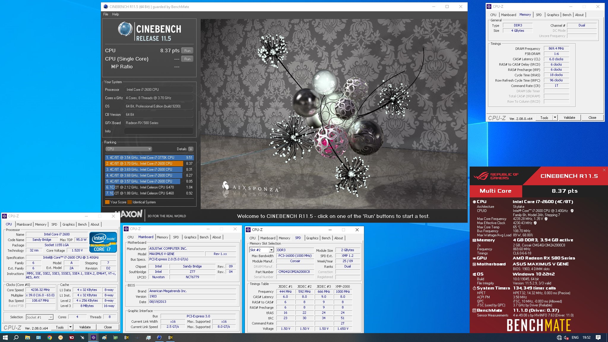Screen dimensions: 608x342
Task: Switch to SPD tab in top-right CPU-Z window
Action: [x=539, y=15]
